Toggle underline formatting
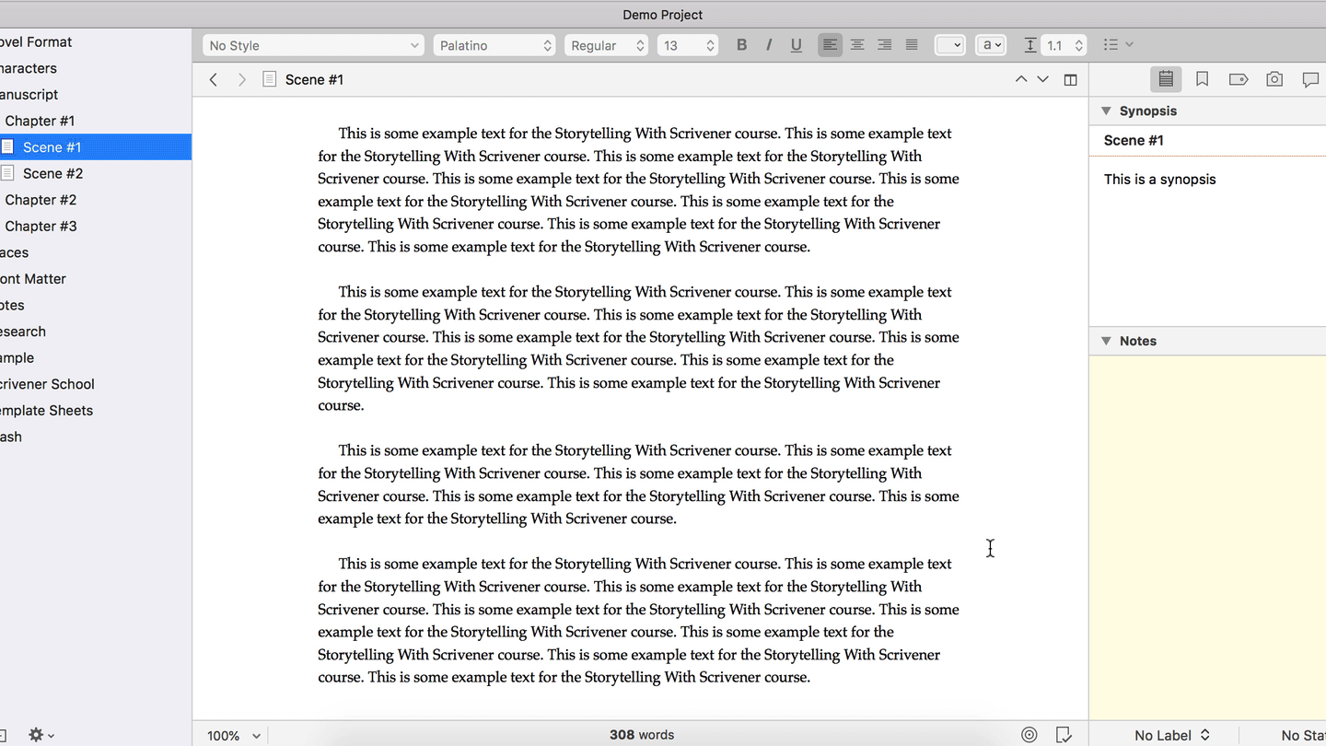 (x=797, y=45)
